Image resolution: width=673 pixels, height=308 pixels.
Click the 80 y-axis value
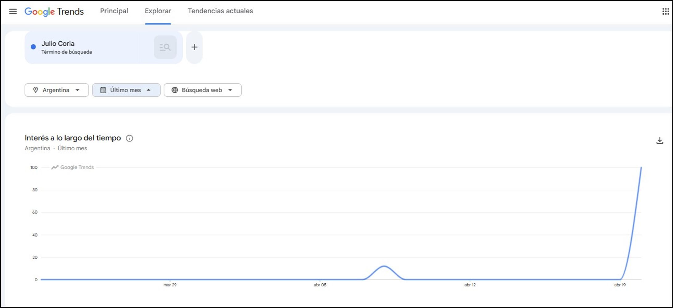pos(35,190)
